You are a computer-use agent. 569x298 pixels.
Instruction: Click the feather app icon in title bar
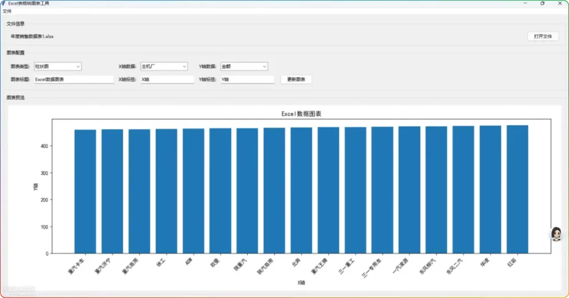coord(4,3)
